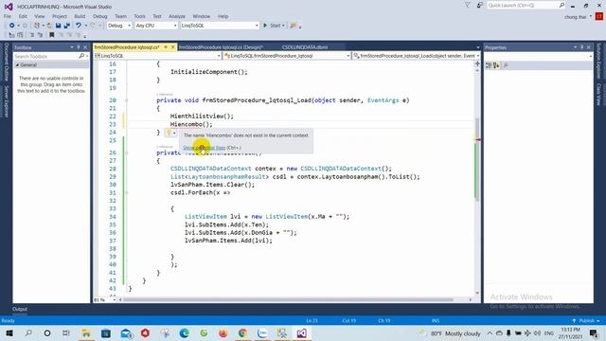
Task: Close the Toolbox panel
Action: pyautogui.click(x=85, y=47)
